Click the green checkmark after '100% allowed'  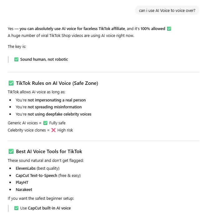169,29
